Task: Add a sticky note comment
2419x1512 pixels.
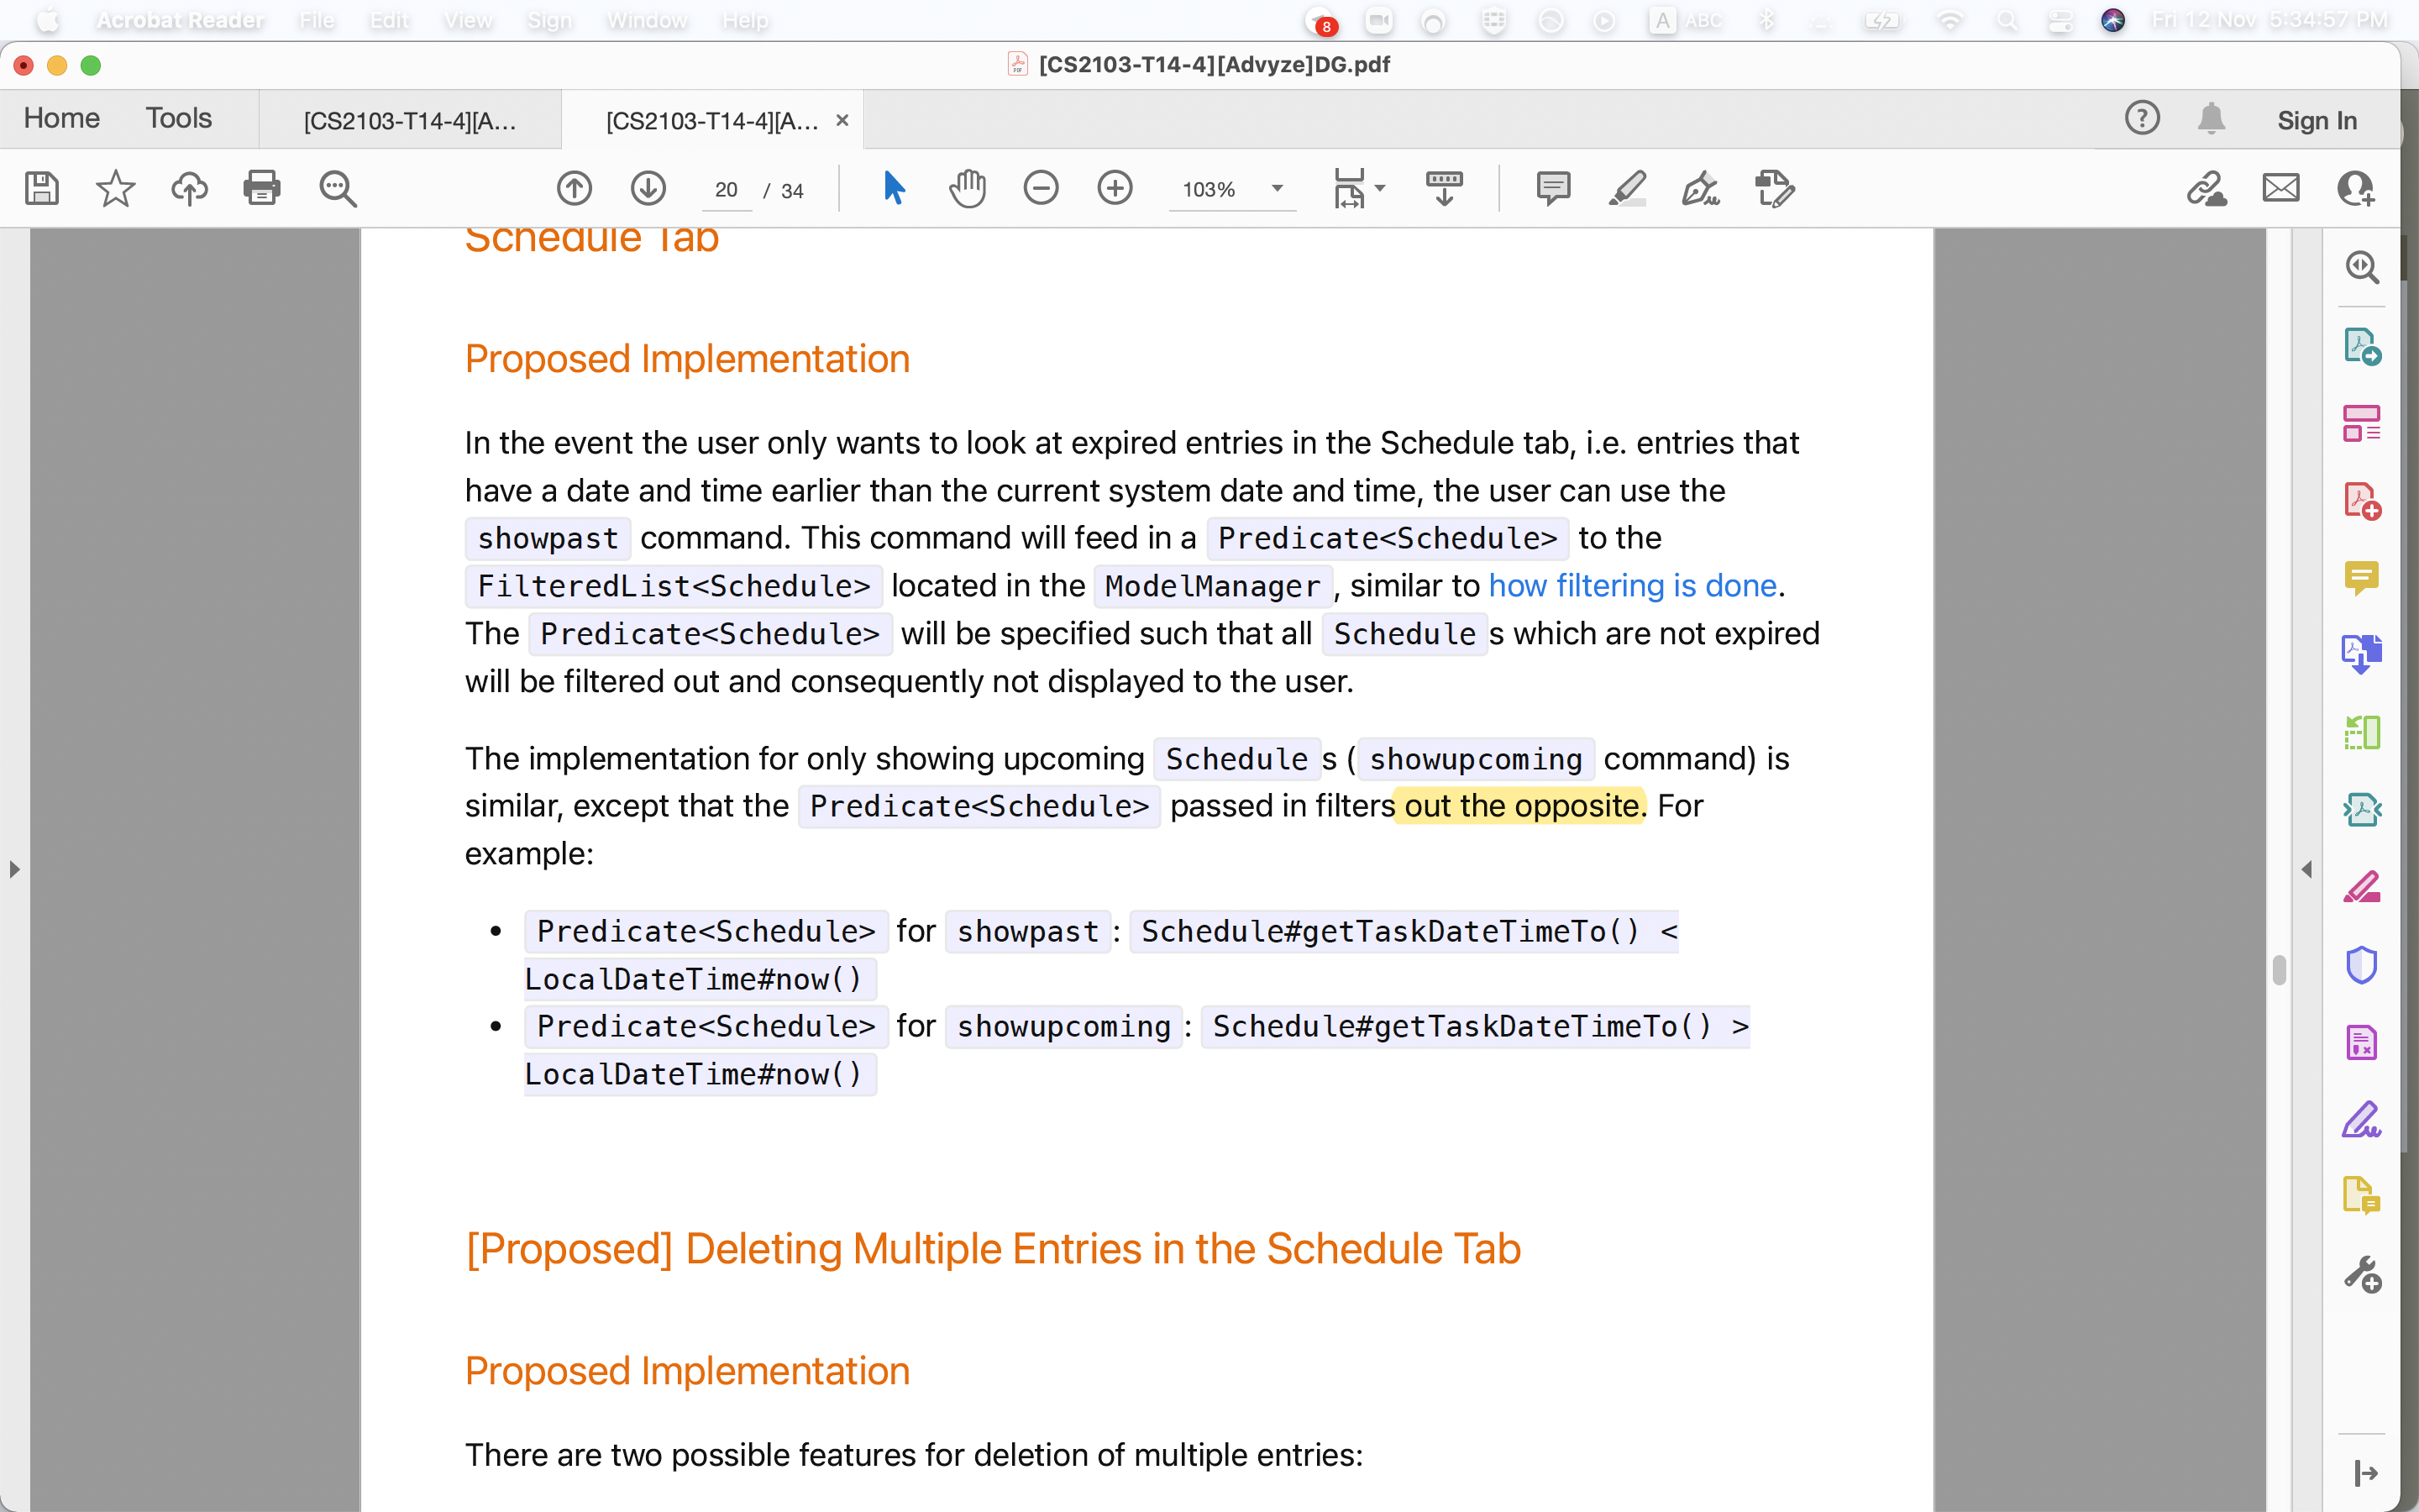Action: click(1552, 188)
